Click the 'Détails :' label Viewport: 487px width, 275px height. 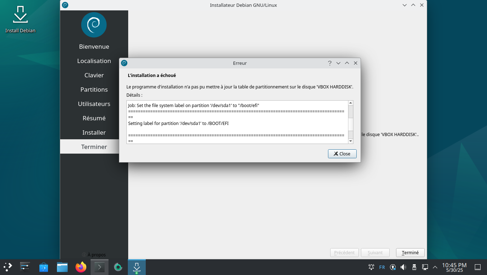pyautogui.click(x=134, y=95)
